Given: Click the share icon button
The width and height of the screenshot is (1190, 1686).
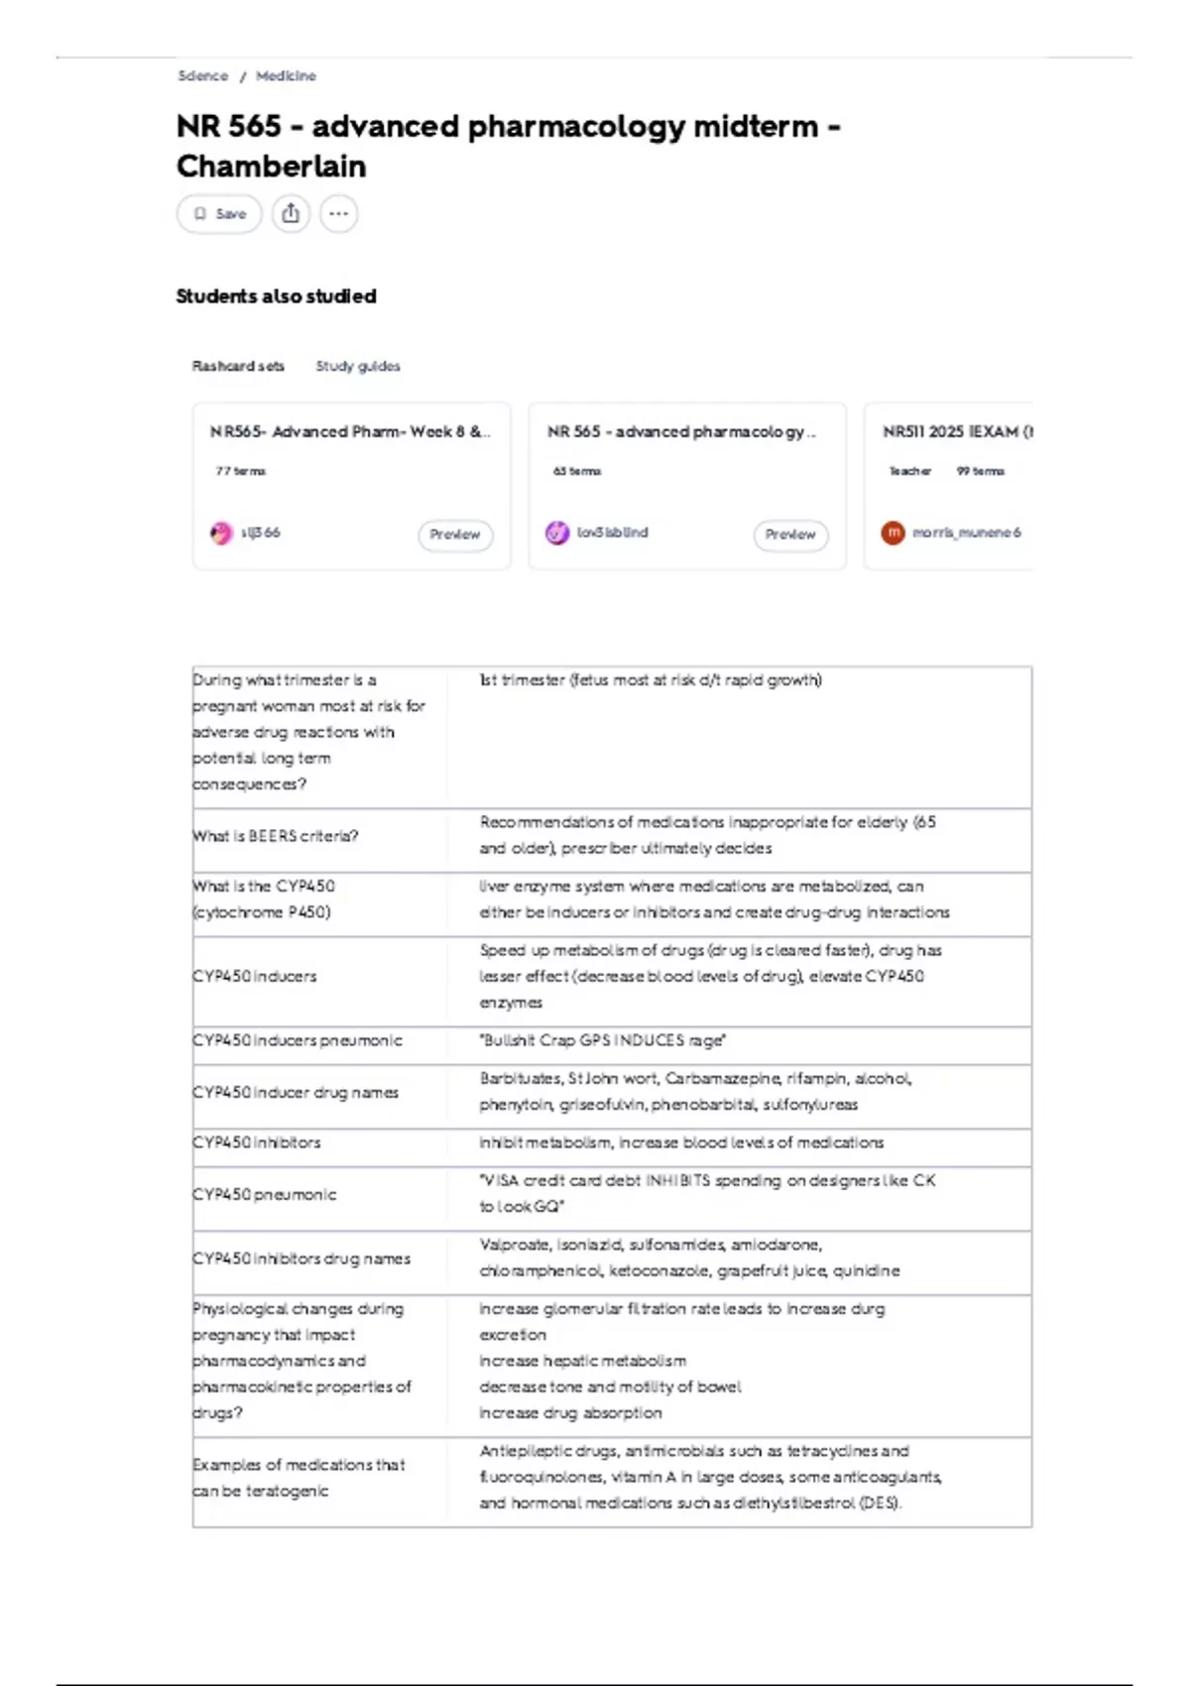Looking at the screenshot, I should [291, 213].
